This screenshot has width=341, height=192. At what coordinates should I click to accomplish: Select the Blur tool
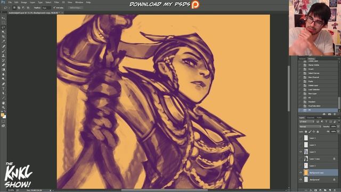click(x=3, y=75)
